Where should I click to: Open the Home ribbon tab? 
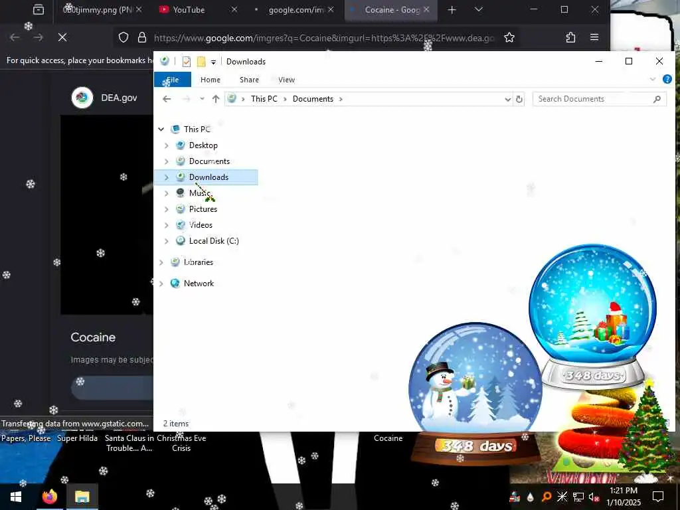(211, 80)
